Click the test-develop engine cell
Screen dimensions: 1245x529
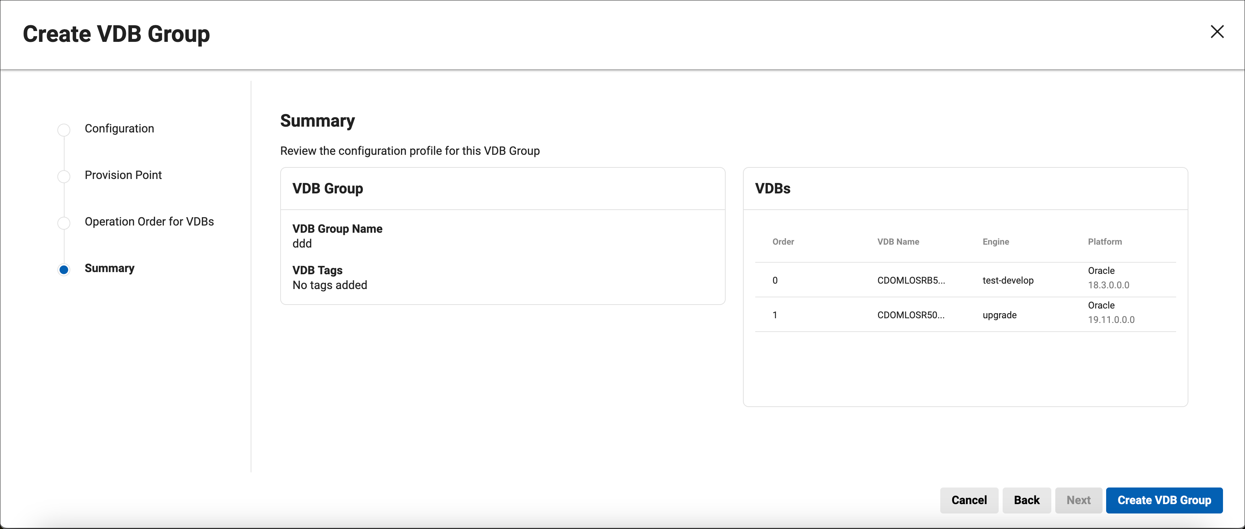point(1008,280)
